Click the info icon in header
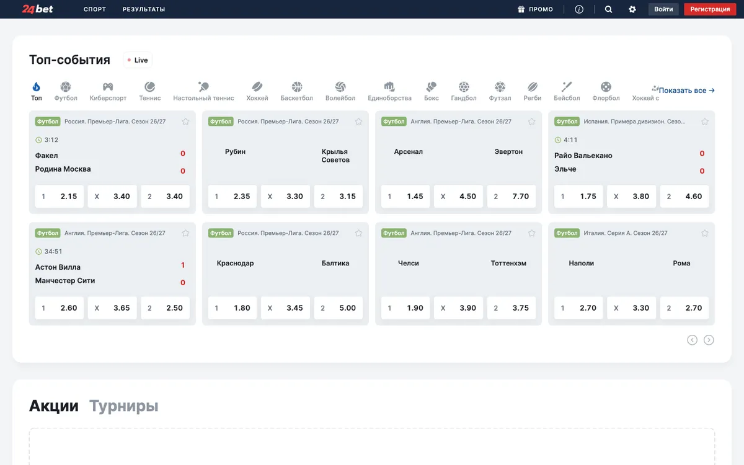This screenshot has height=465, width=744. [x=579, y=9]
